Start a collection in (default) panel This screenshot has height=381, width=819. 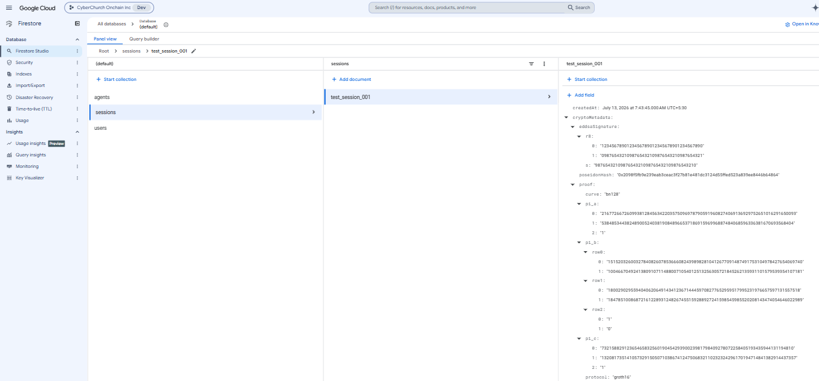(x=117, y=79)
